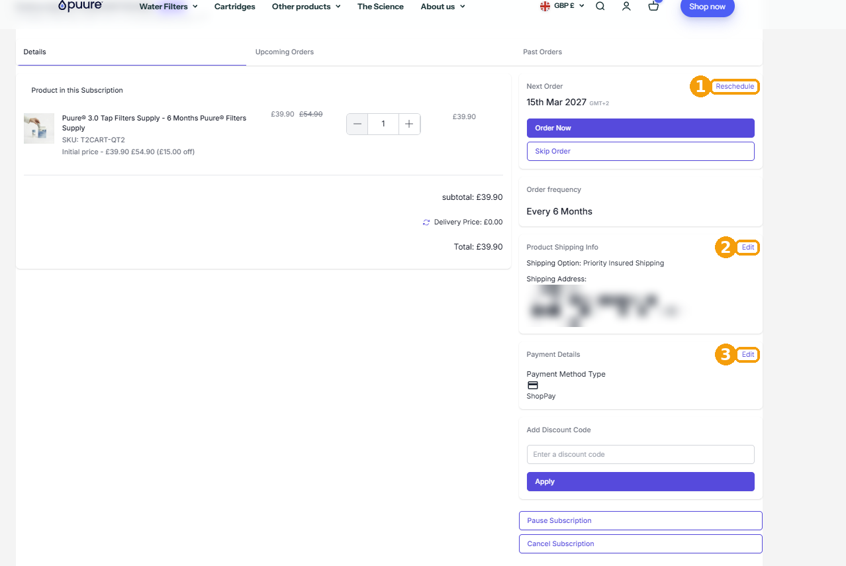Screen dimensions: 846x566
Task: Click the UK flag currency icon
Action: coord(545,6)
